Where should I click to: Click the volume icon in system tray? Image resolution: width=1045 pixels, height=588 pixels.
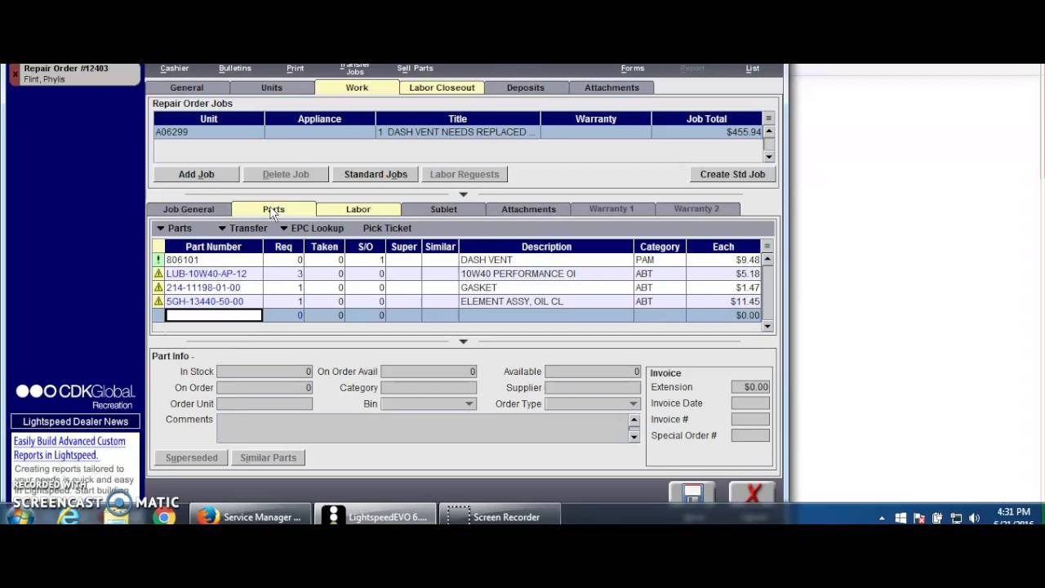pyautogui.click(x=974, y=518)
